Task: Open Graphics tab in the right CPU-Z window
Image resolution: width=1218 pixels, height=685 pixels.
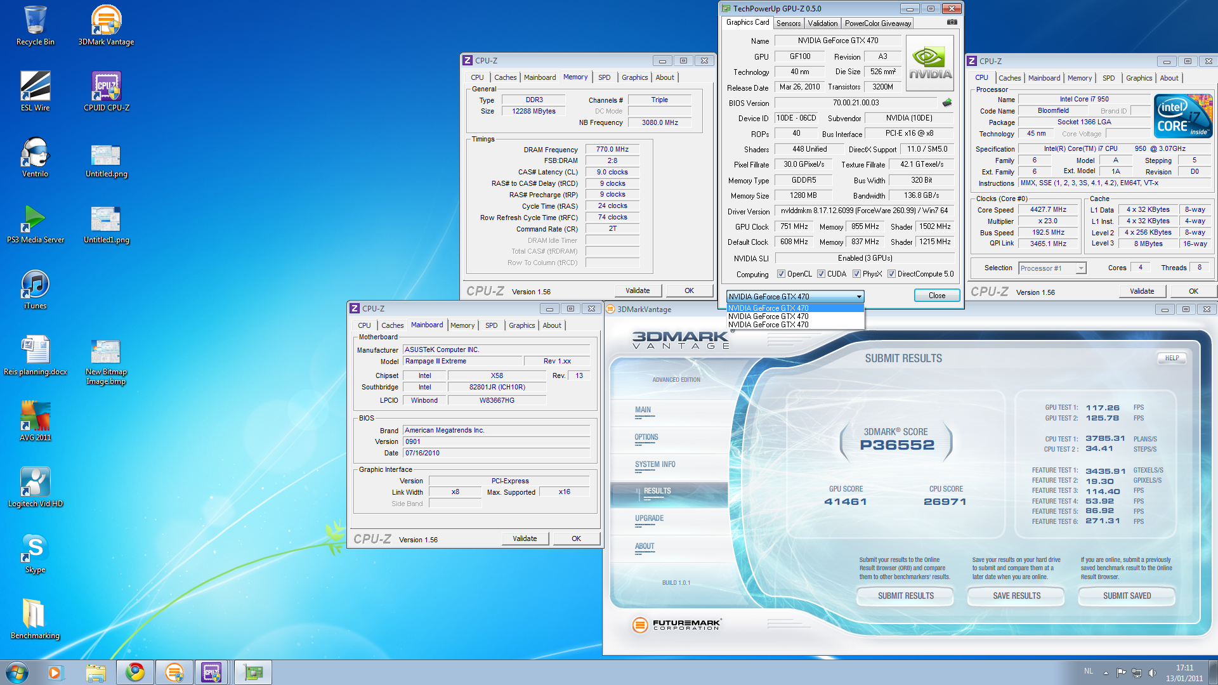Action: coord(1139,78)
